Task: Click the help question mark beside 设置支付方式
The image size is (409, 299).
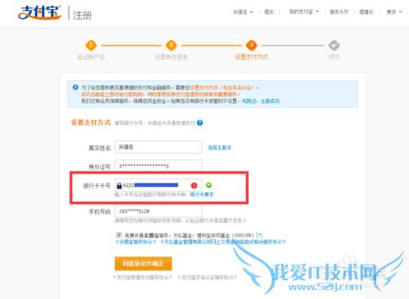Action: click(x=200, y=123)
